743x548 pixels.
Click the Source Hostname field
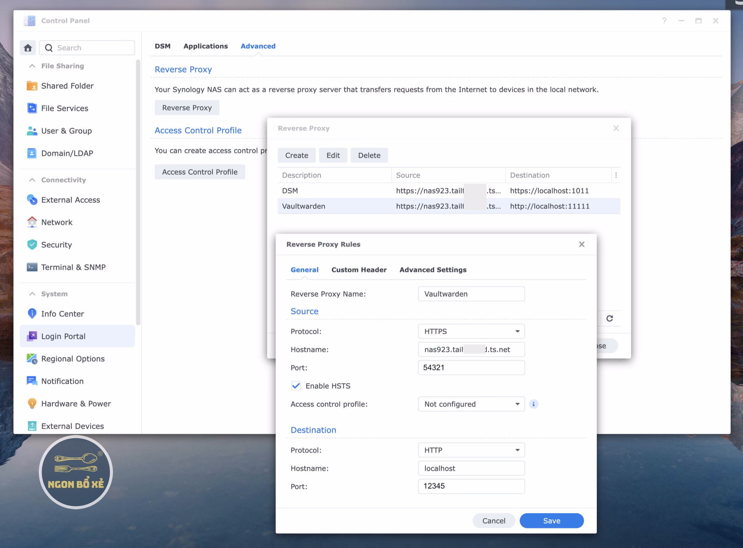[471, 349]
